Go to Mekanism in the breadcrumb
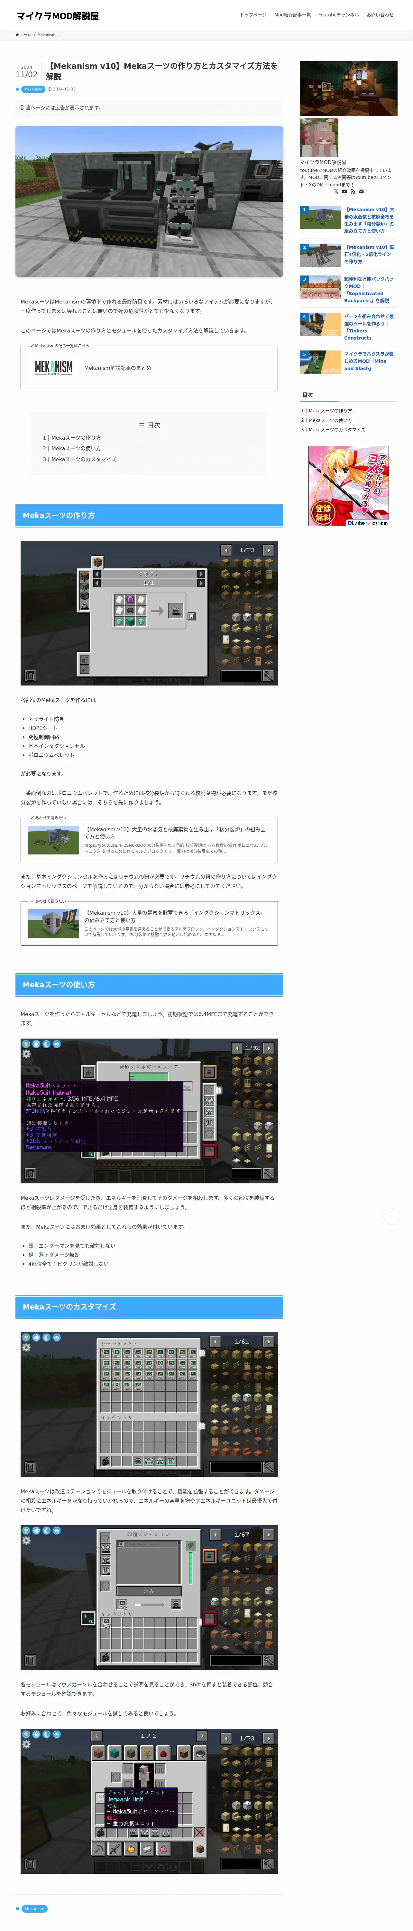413x1931 pixels. (x=46, y=34)
